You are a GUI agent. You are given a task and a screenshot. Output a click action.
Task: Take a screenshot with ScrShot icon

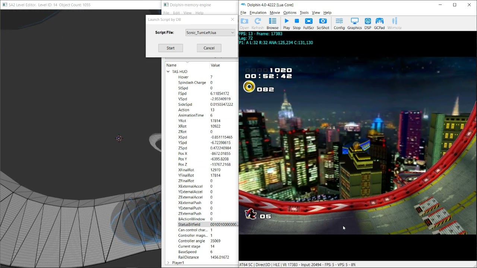tap(323, 21)
